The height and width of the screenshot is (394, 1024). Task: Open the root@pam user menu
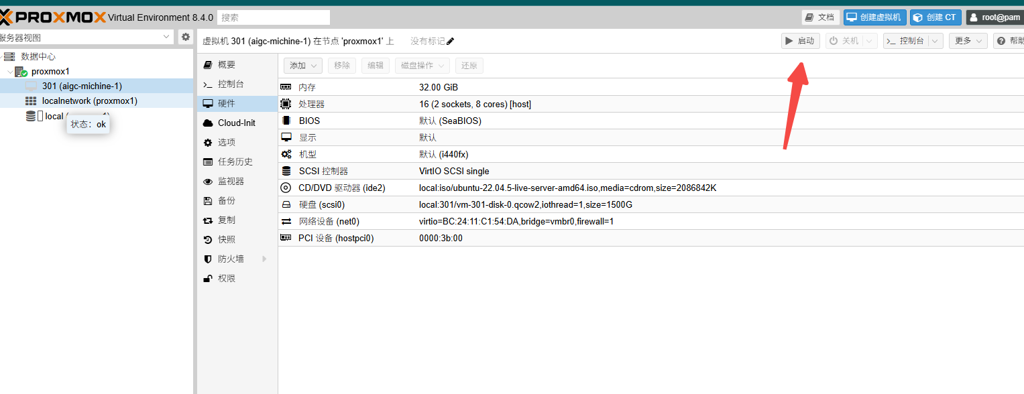tap(995, 17)
